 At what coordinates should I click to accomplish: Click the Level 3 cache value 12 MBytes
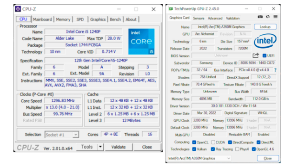(131, 120)
